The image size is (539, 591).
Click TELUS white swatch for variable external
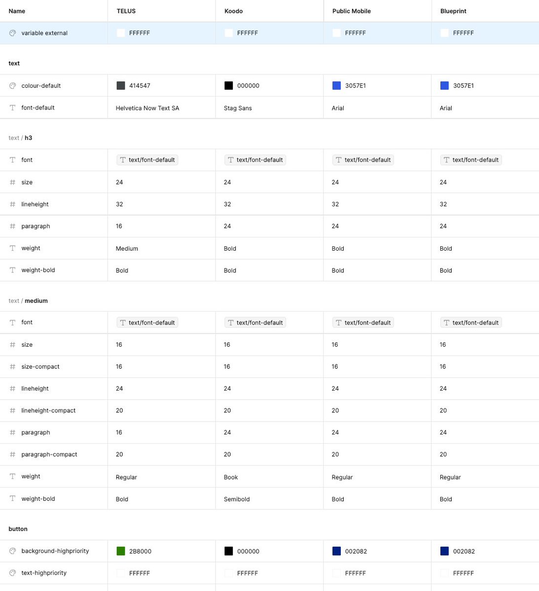pyautogui.click(x=121, y=33)
